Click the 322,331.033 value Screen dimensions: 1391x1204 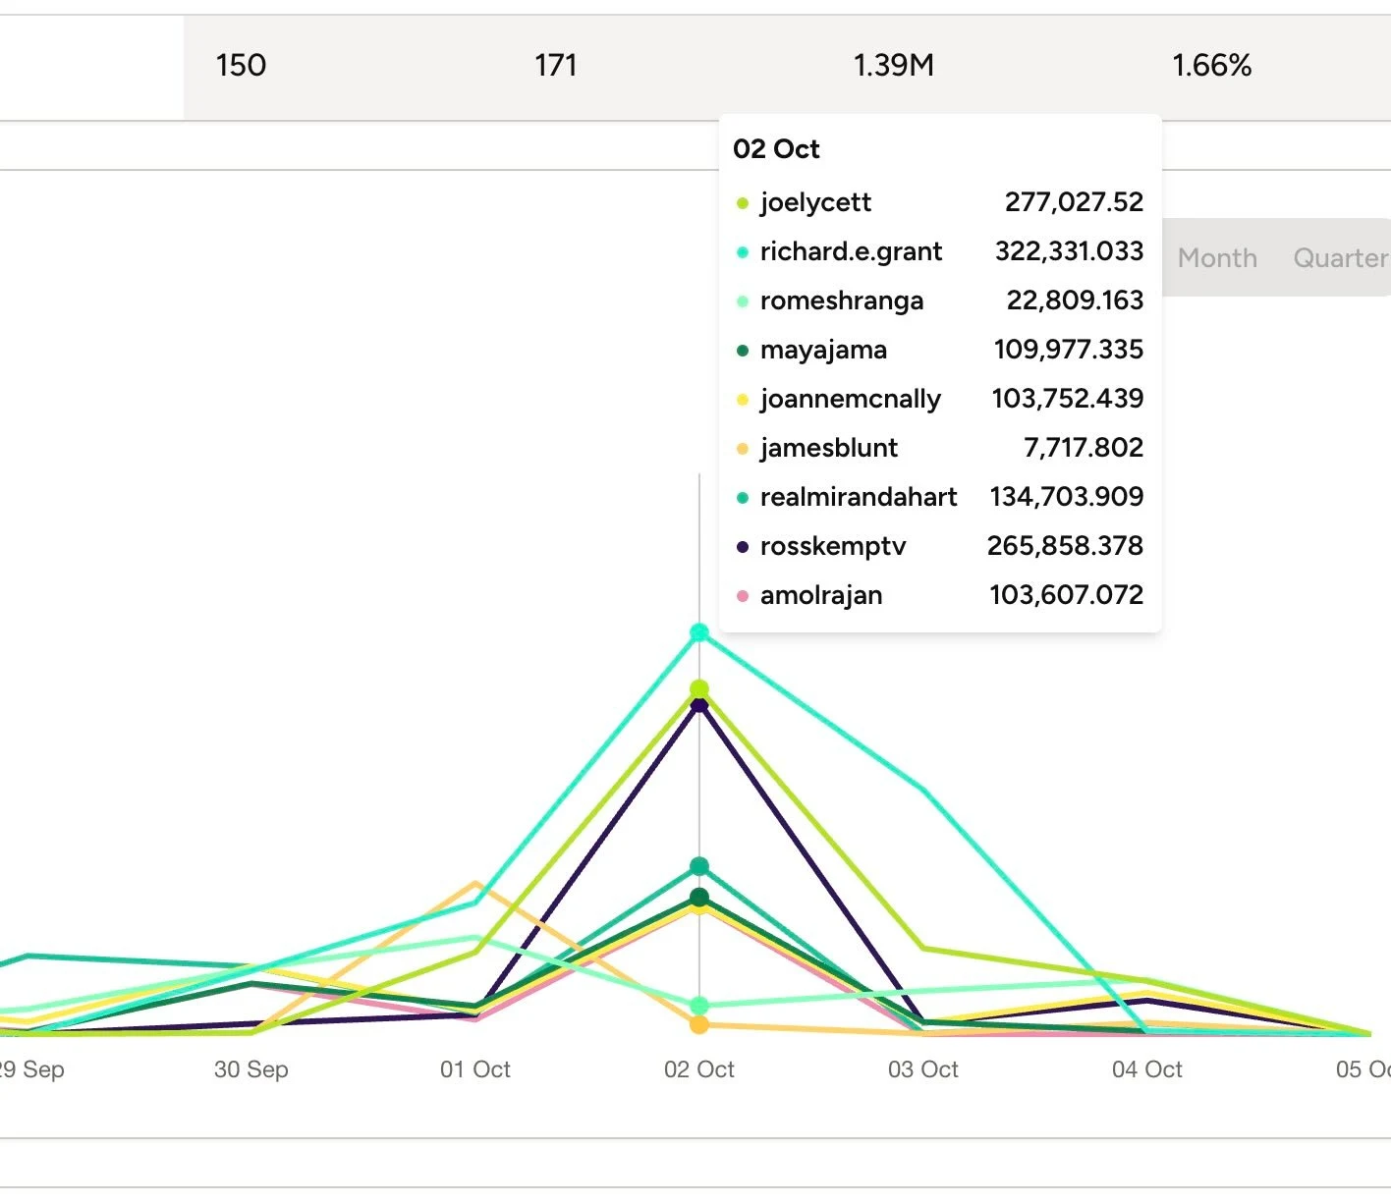(1069, 251)
